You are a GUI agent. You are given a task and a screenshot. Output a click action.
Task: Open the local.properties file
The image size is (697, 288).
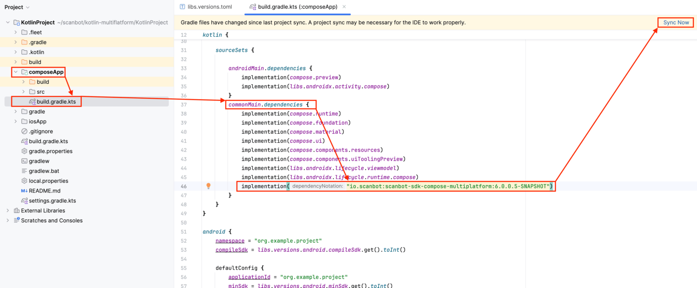[x=49, y=181]
